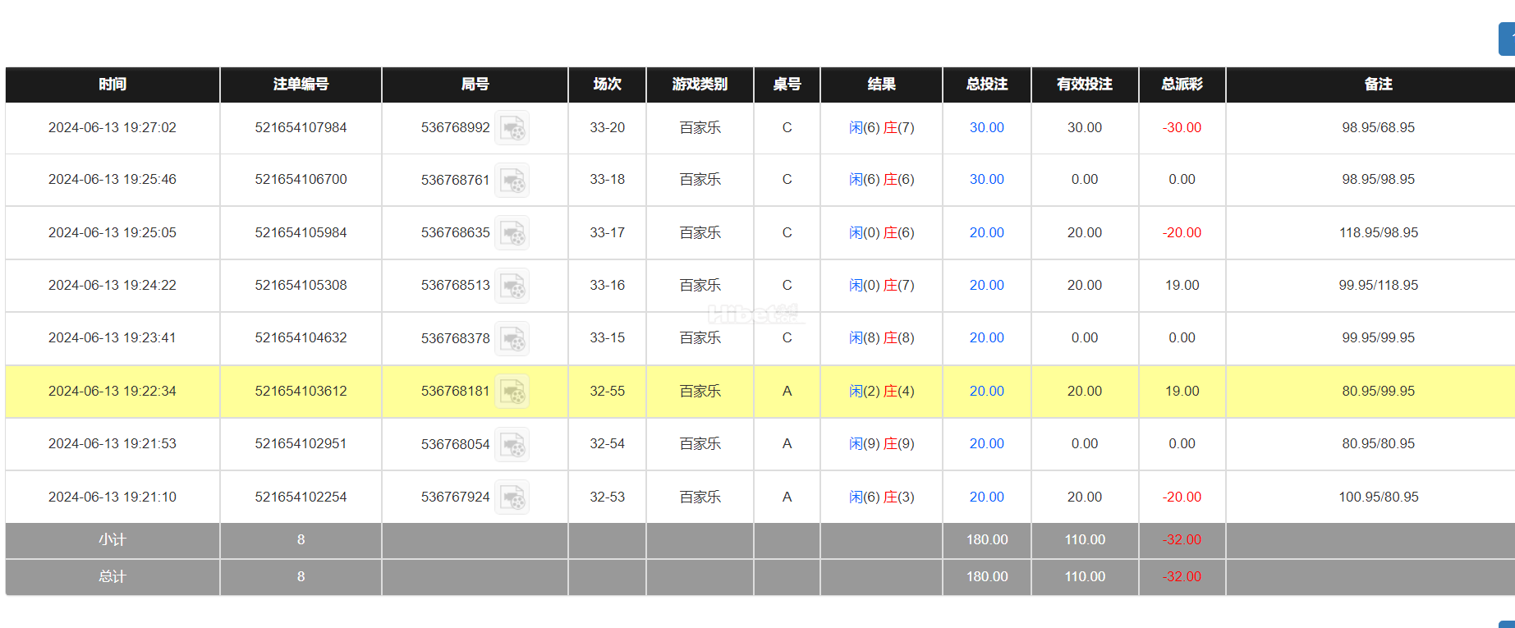Click the 结果 column header
The width and height of the screenshot is (1515, 628).
tap(881, 85)
